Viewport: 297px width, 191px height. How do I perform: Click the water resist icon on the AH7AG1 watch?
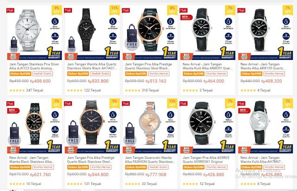pyautogui.click(x=113, y=21)
